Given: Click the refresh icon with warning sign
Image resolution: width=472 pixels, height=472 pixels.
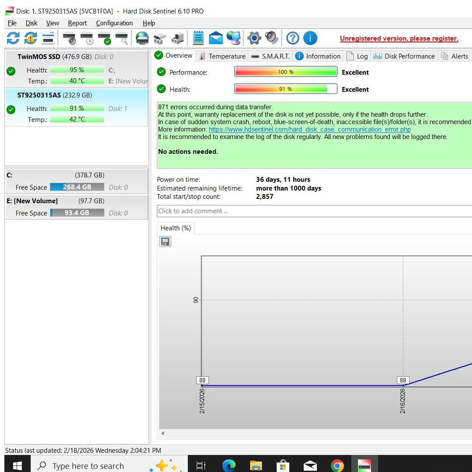Looking at the screenshot, I should pyautogui.click(x=30, y=38).
